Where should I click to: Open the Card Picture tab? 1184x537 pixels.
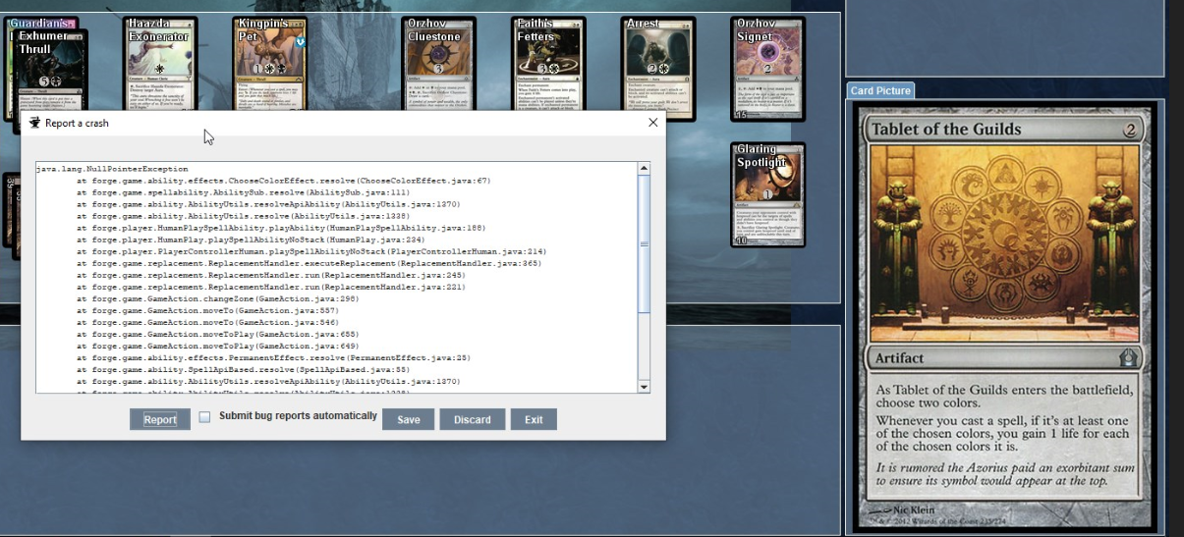click(880, 90)
